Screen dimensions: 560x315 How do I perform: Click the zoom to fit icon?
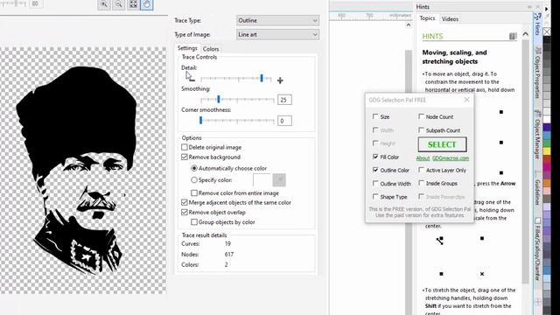tap(133, 4)
